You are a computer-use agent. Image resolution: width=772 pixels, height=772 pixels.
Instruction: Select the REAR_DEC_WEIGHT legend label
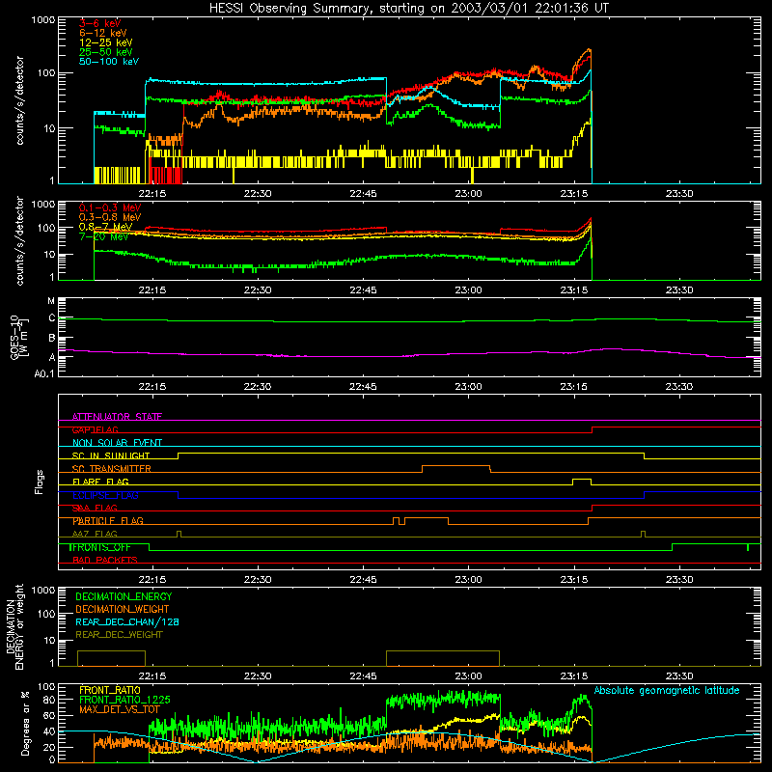tap(119, 635)
